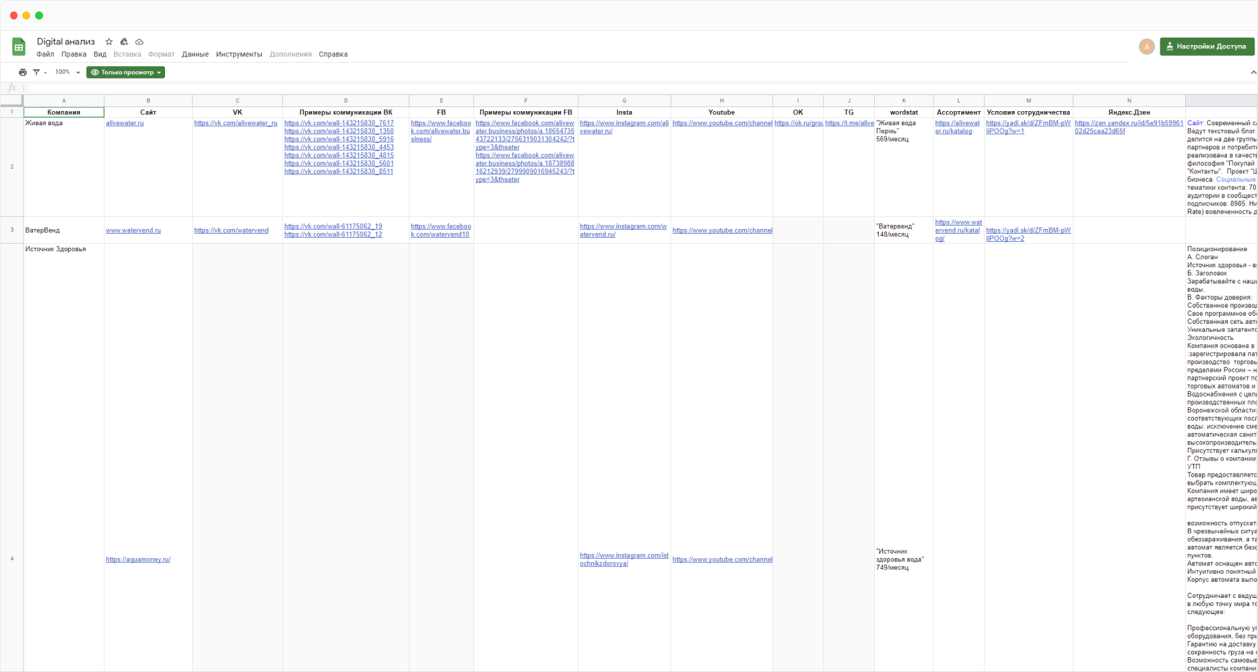Open the alivewater.ru site link
Image resolution: width=1258 pixels, height=672 pixels.
(125, 123)
